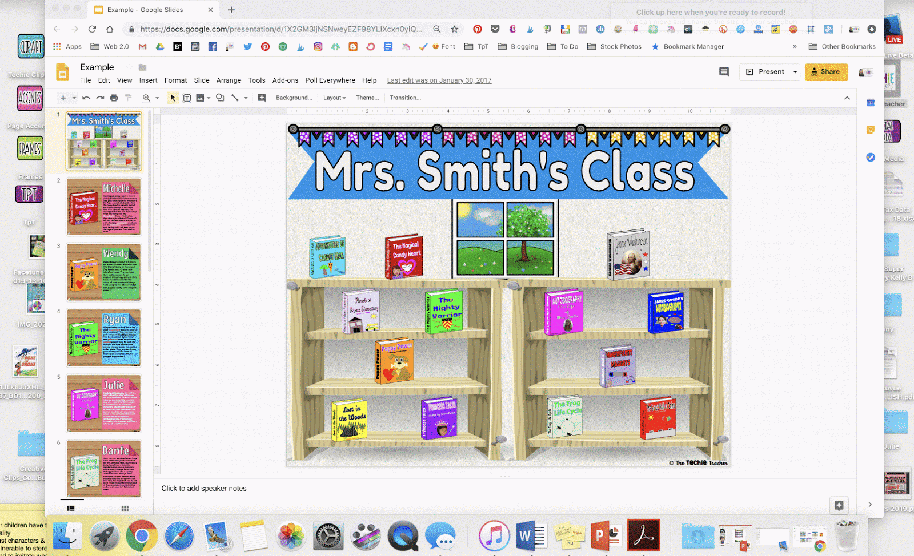Open the Zoom tool in the toolbar
Viewport: 914px width, 556px height.
coord(147,98)
